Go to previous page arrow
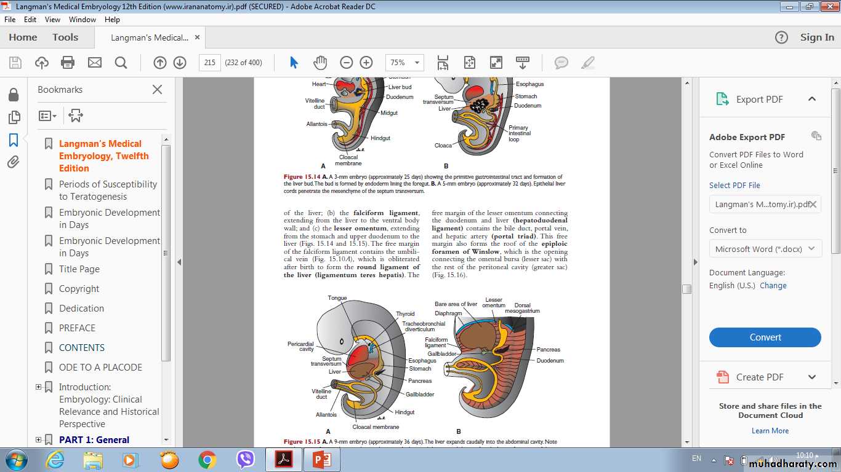 click(160, 63)
